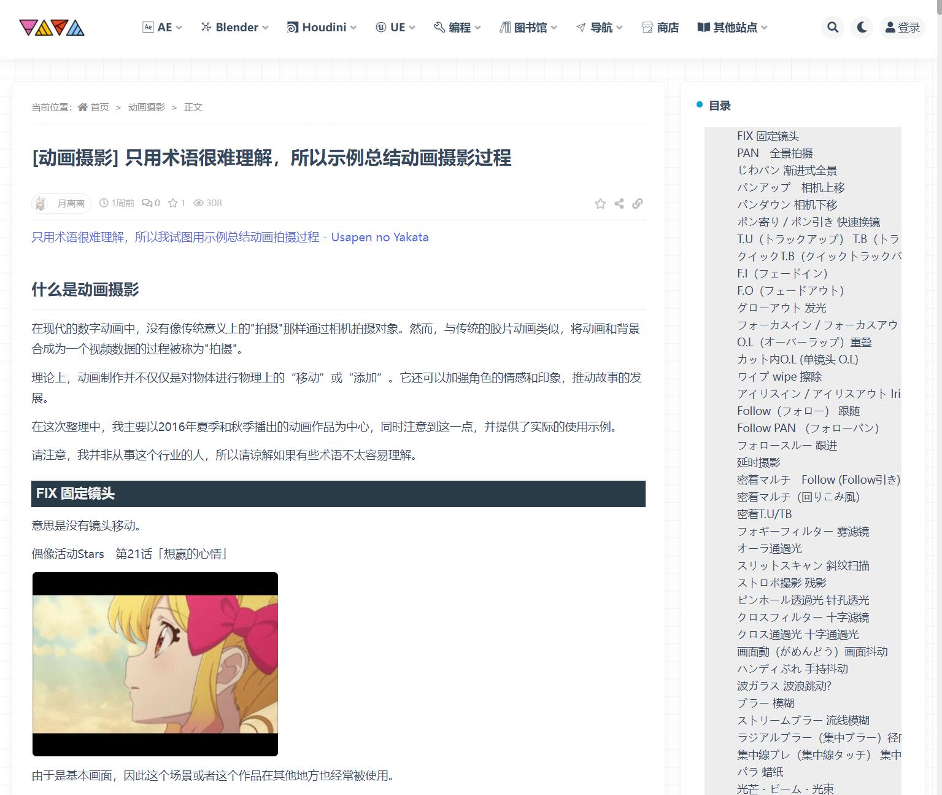Click the open book icon beside 其他站点
942x795 pixels.
pyautogui.click(x=704, y=27)
